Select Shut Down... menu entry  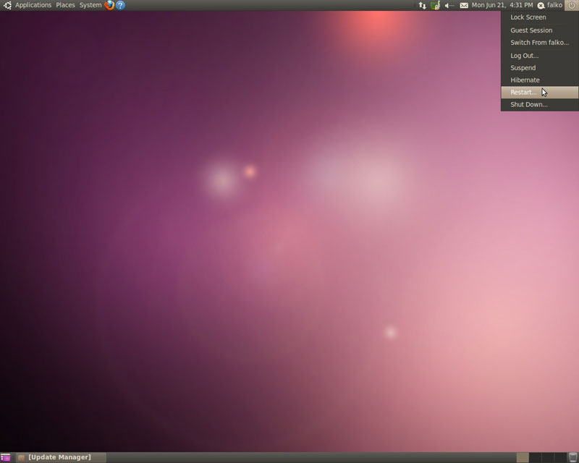point(539,104)
